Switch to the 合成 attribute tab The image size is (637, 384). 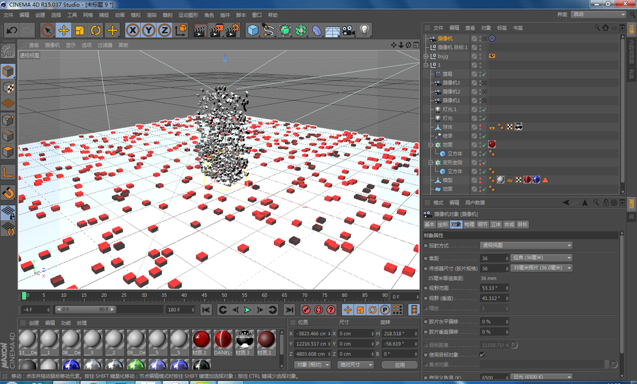(508, 225)
